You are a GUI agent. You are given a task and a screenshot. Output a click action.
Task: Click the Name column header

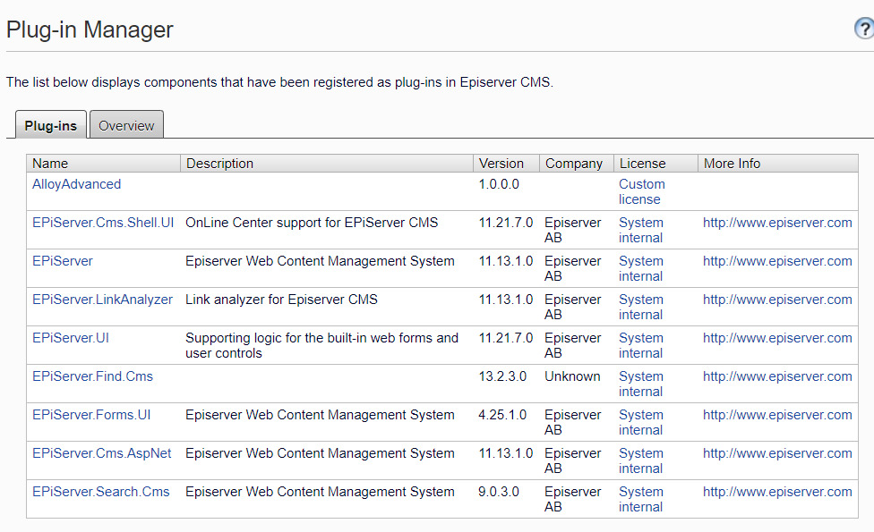[x=50, y=164]
